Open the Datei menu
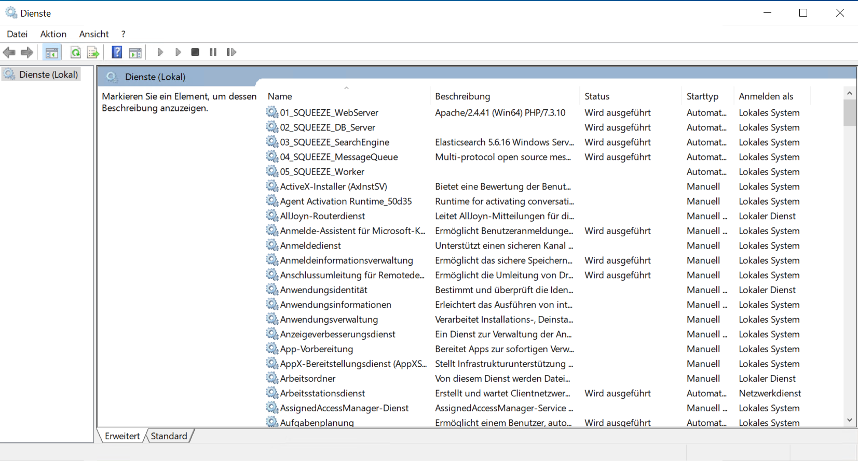 (17, 34)
